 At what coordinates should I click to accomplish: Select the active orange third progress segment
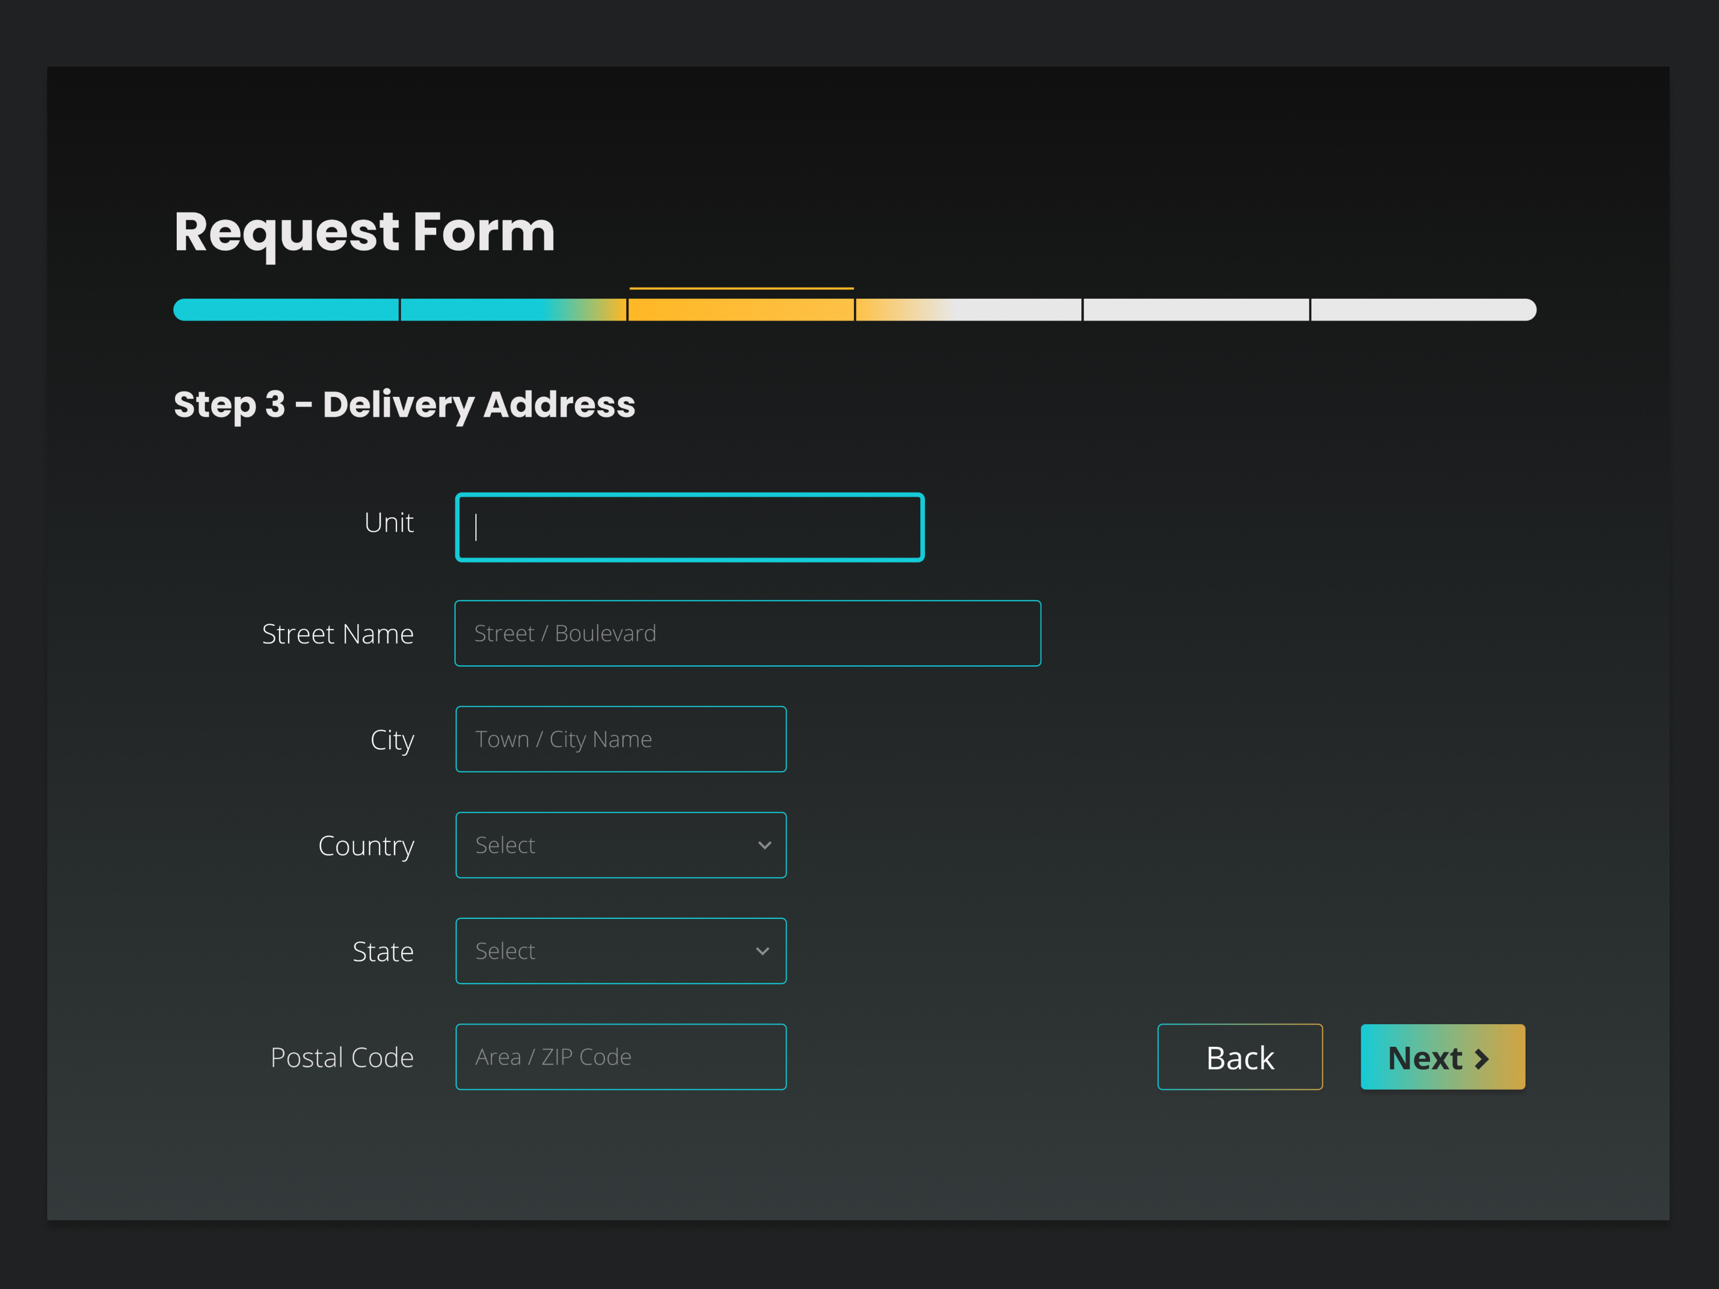tap(741, 309)
